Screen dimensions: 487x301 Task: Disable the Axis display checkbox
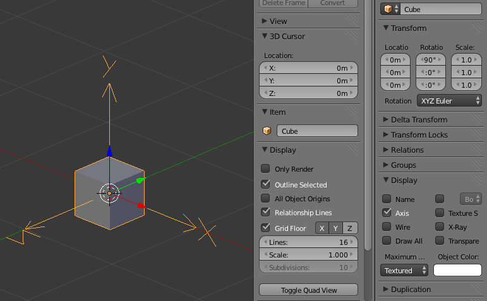[387, 213]
